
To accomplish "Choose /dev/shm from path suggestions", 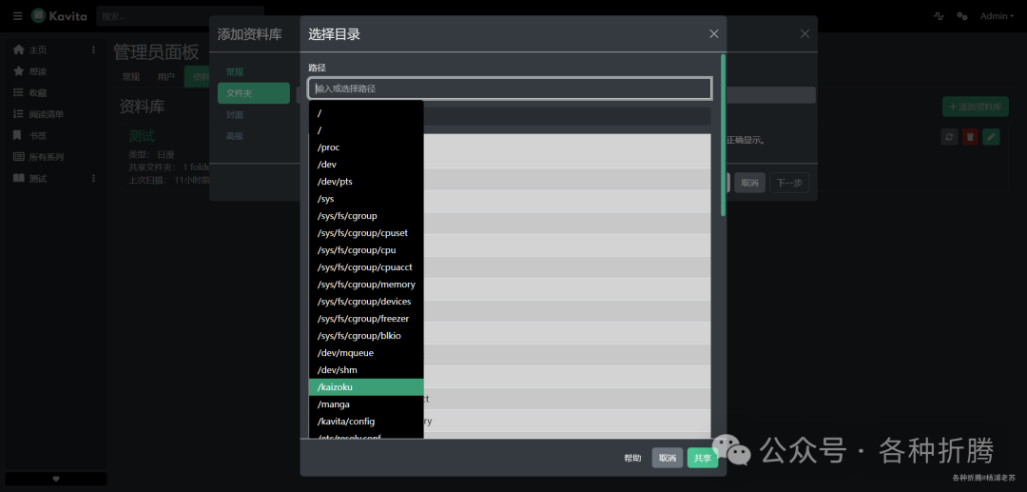I will [366, 370].
